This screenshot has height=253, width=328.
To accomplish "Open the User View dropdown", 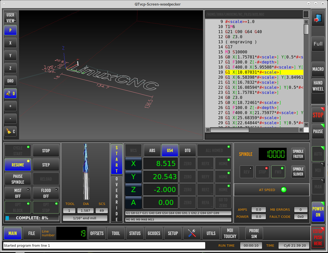I will click(x=10, y=17).
